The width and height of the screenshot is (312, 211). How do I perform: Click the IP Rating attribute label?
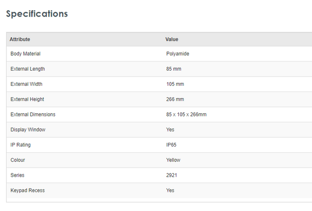pyautogui.click(x=21, y=144)
